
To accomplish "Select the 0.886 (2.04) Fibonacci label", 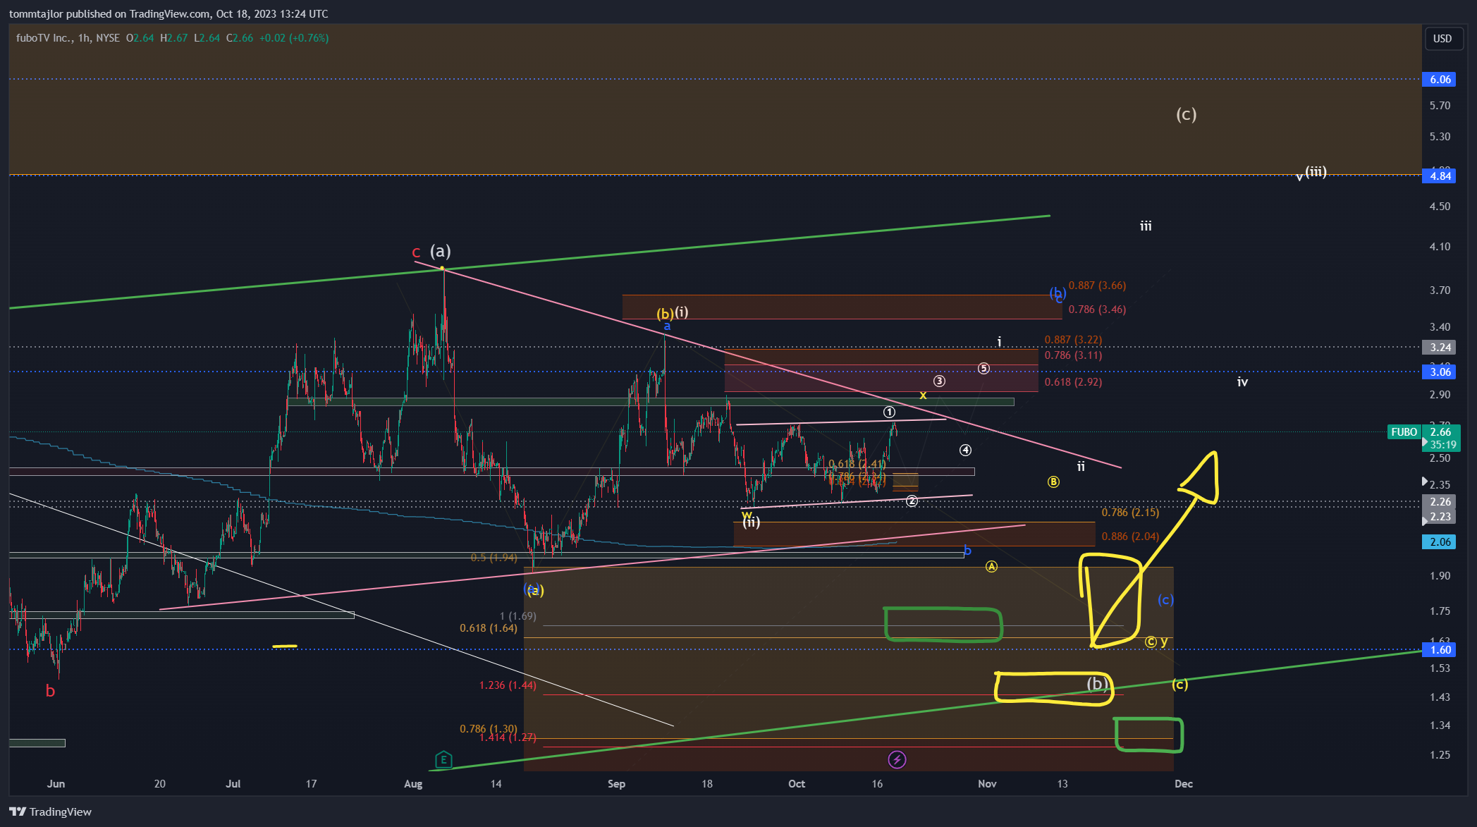I will (x=1130, y=537).
